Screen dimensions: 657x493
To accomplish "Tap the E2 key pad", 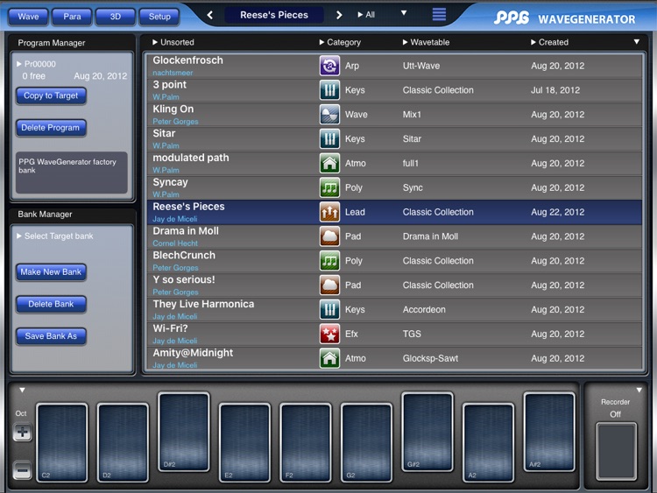I will [244, 443].
